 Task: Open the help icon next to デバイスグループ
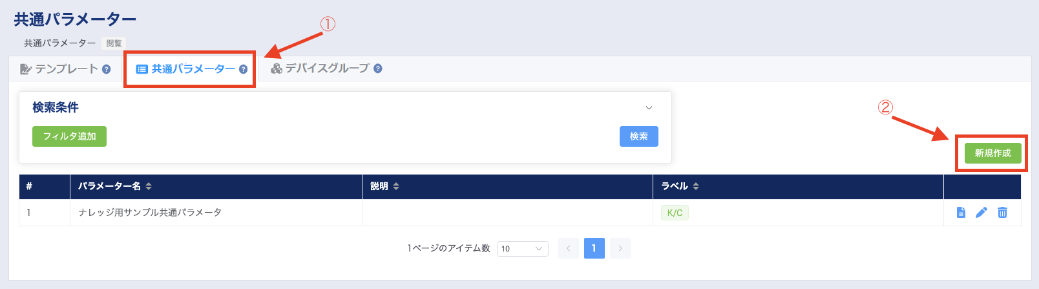[378, 69]
